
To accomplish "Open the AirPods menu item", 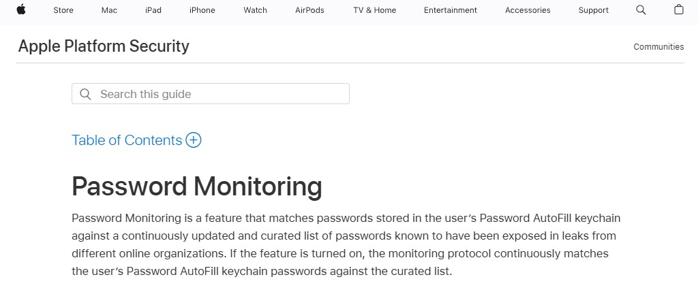I will tap(310, 10).
